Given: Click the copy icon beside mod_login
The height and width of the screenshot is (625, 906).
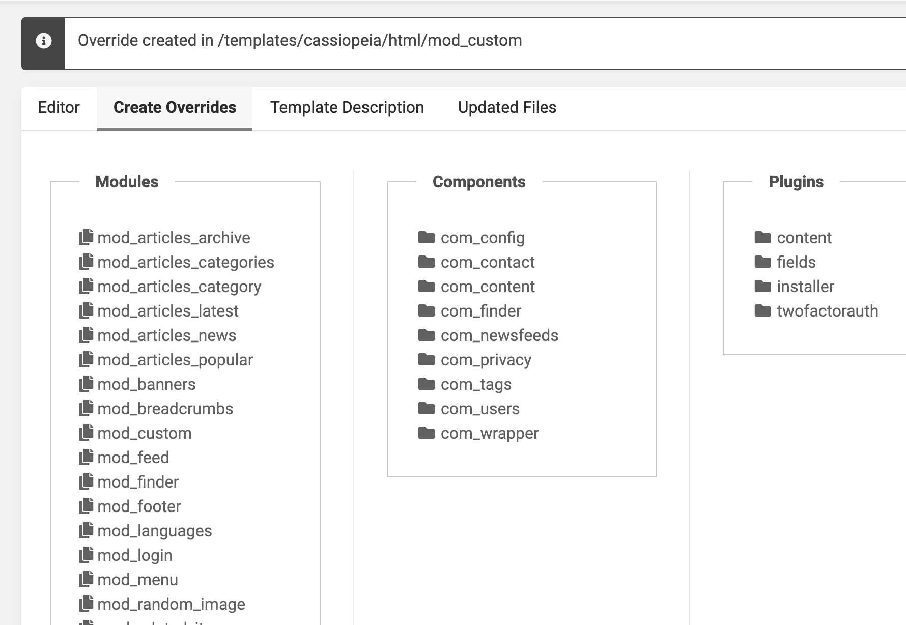Looking at the screenshot, I should coord(86,555).
